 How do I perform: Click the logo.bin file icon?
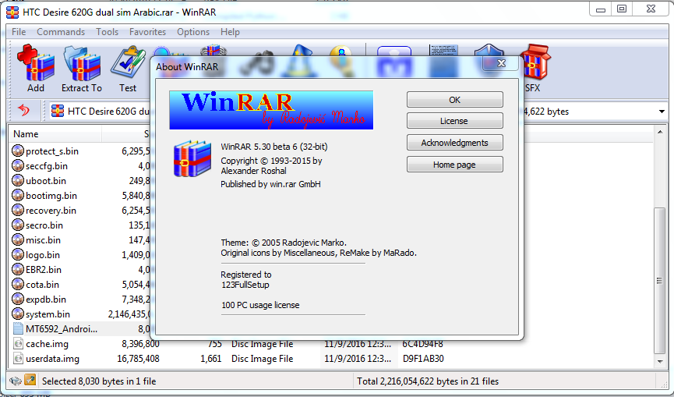click(18, 254)
